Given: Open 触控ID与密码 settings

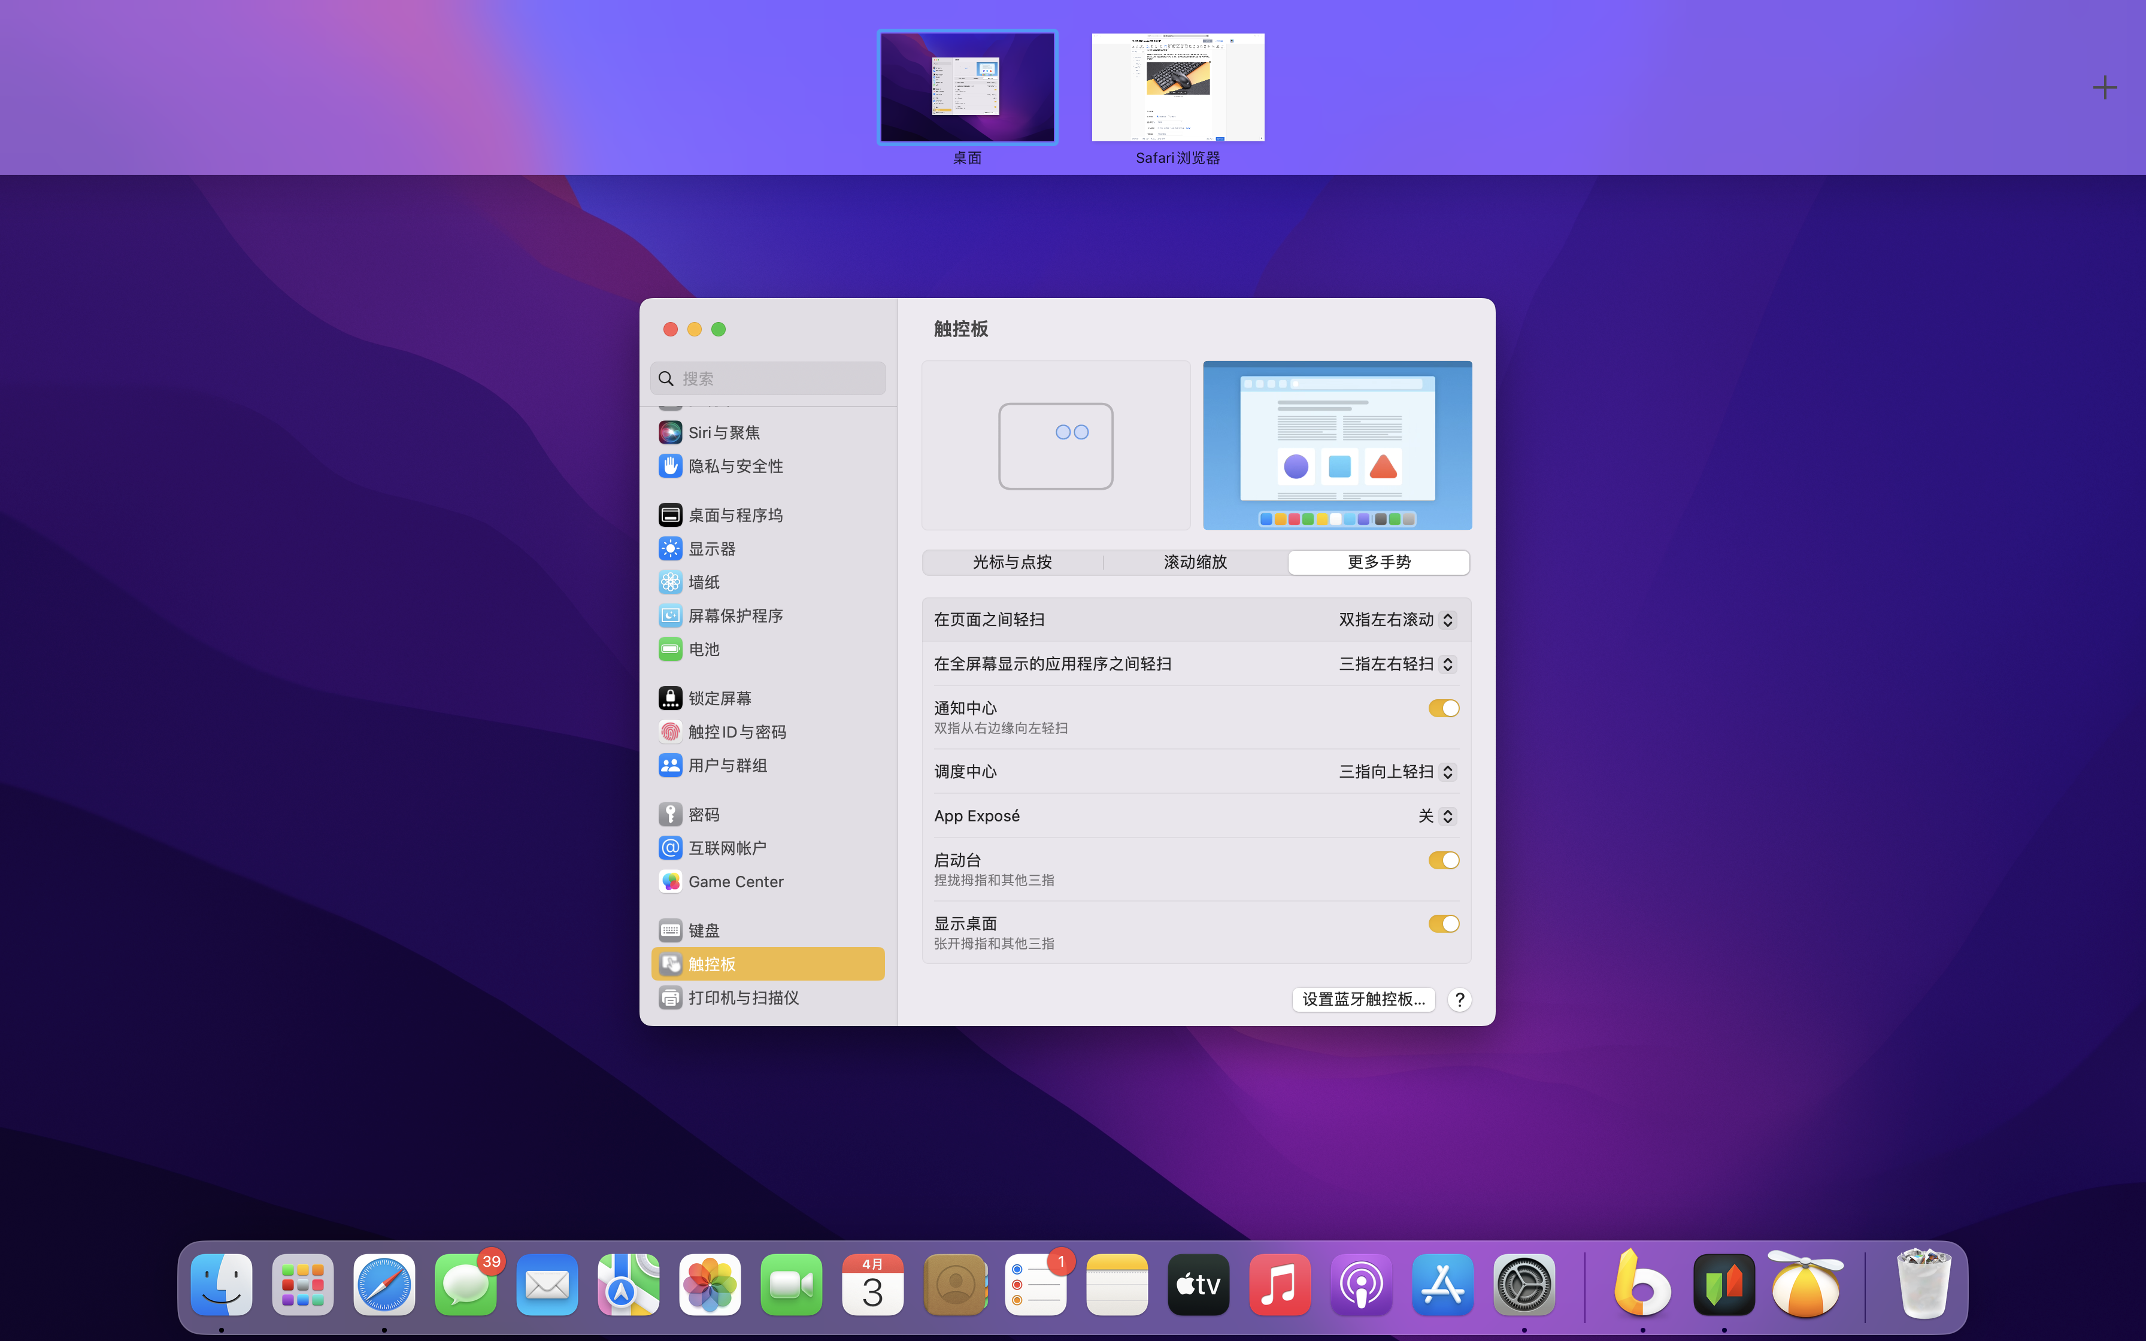Looking at the screenshot, I should [737, 731].
